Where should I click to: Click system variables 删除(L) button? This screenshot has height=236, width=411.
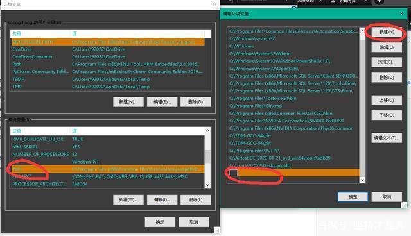[195, 199]
